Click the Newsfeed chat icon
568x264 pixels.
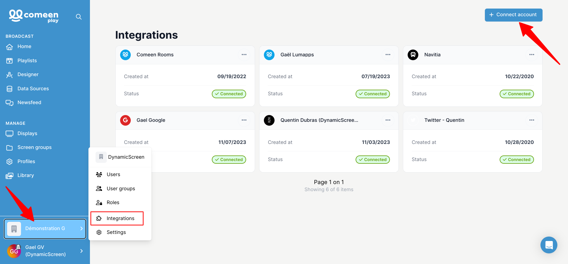coord(9,103)
